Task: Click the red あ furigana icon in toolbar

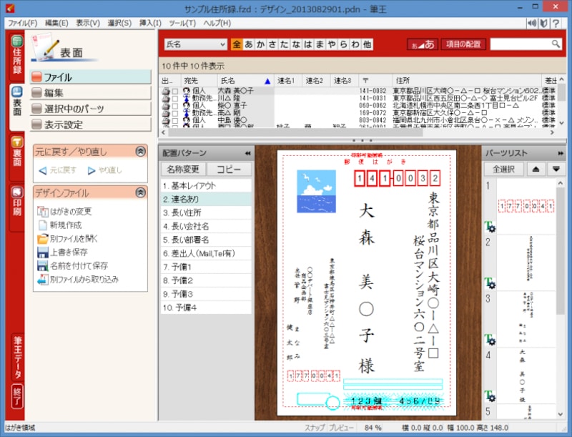Action: click(x=425, y=44)
